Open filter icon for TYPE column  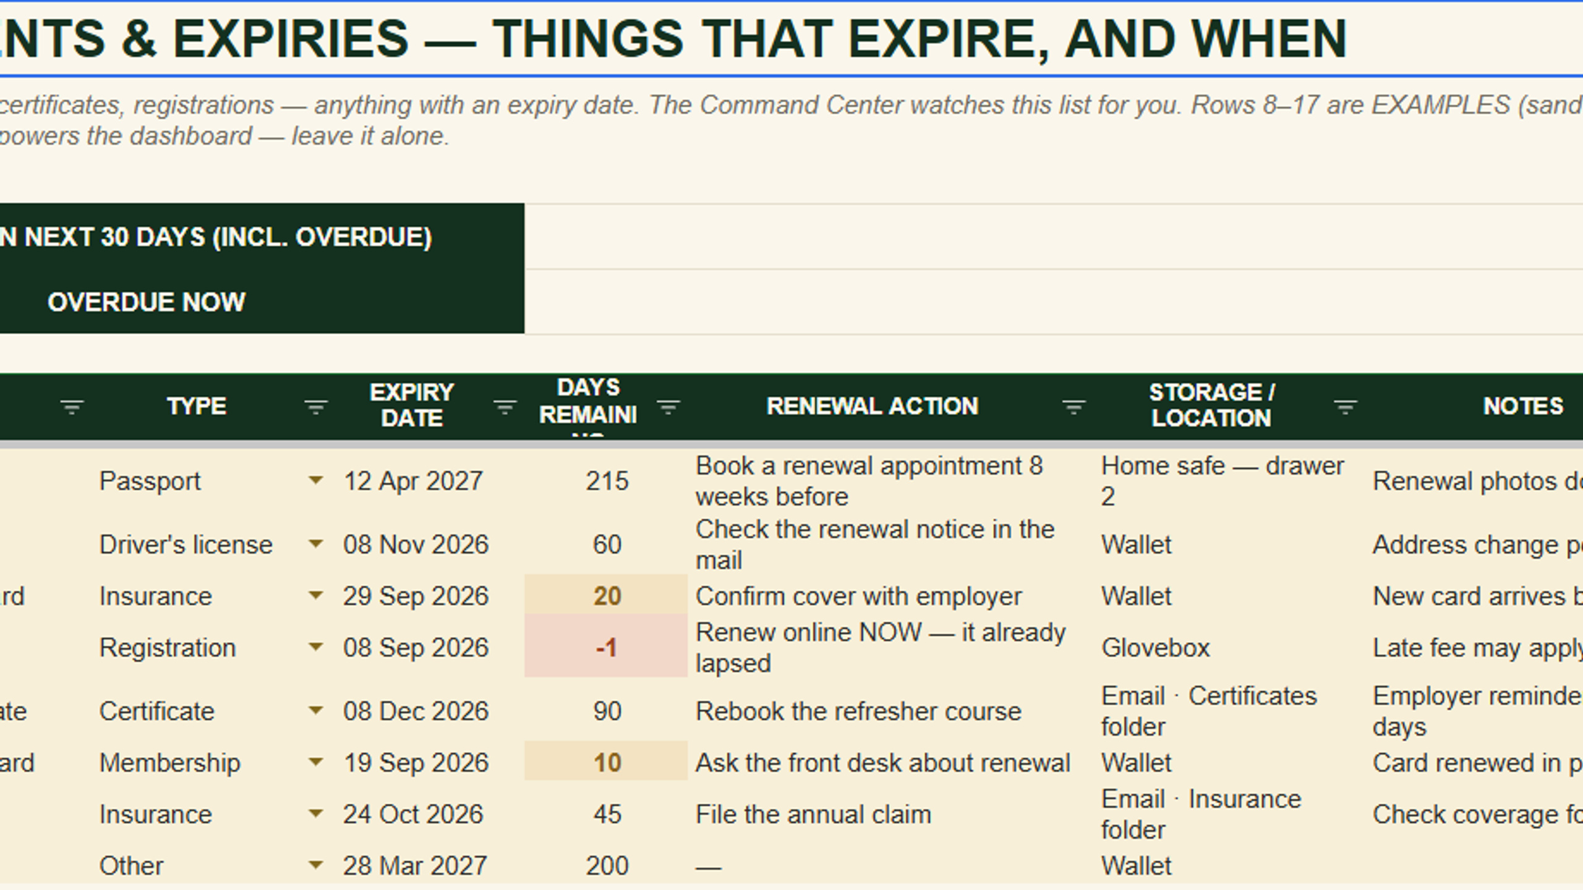coord(315,407)
